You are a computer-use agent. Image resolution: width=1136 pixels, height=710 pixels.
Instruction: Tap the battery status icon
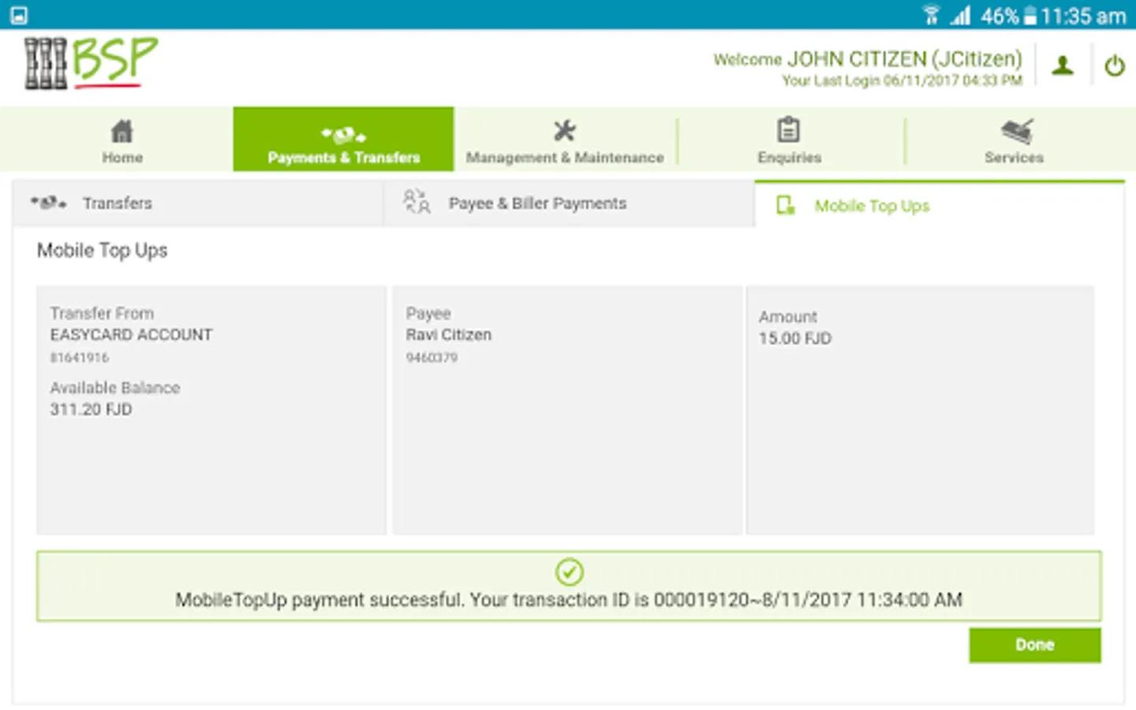point(1030,15)
